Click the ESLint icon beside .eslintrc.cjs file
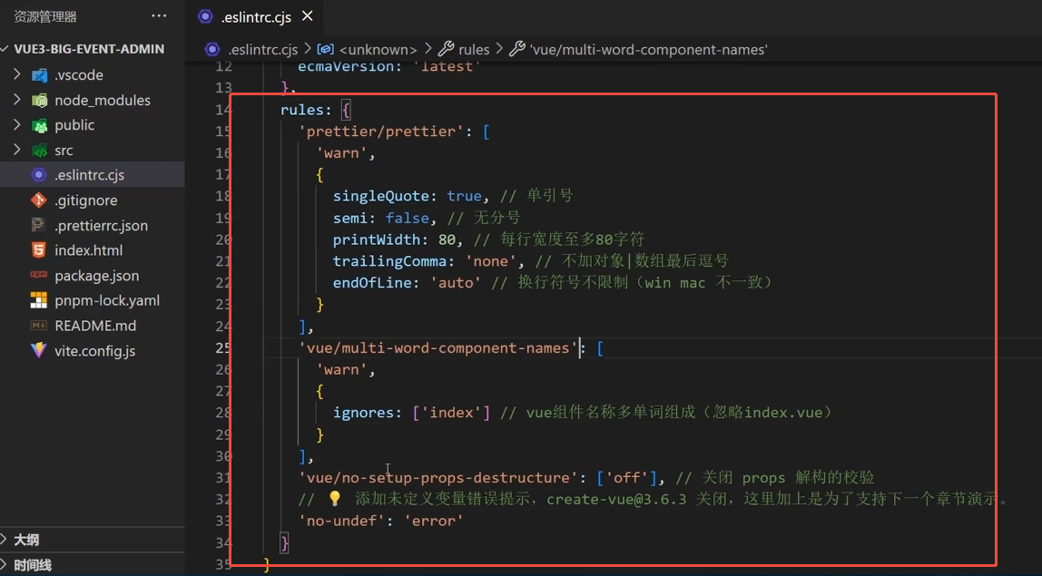1042x576 pixels. [38, 175]
